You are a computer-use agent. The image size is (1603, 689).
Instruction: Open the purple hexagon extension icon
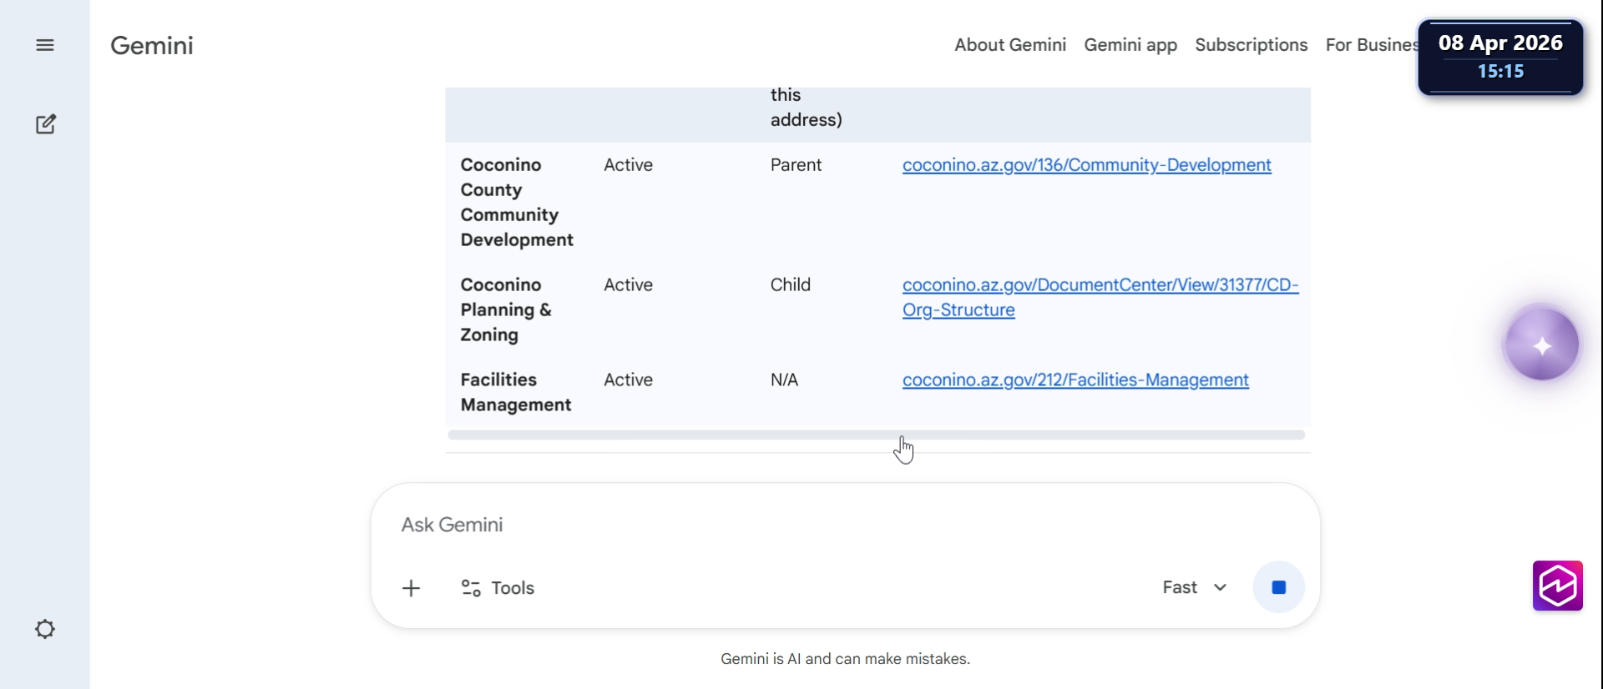pos(1557,586)
